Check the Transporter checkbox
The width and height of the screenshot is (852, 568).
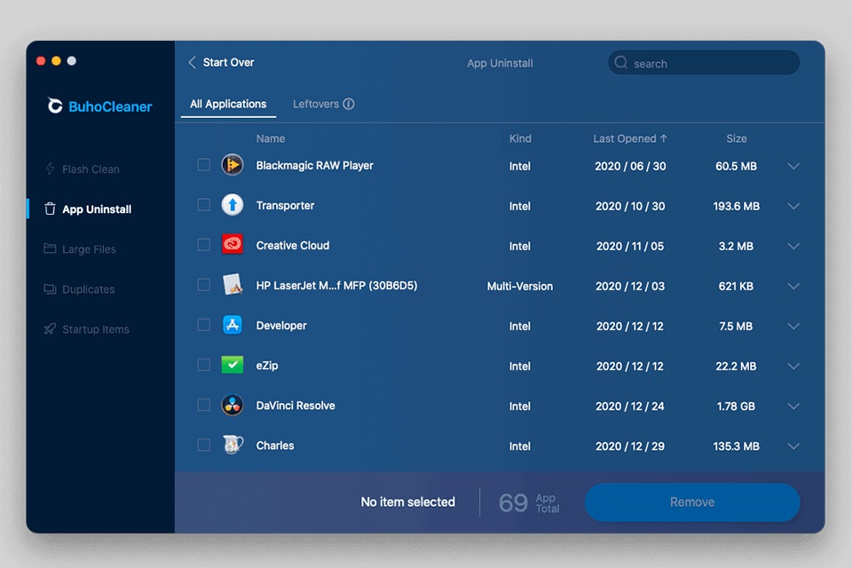(x=204, y=205)
